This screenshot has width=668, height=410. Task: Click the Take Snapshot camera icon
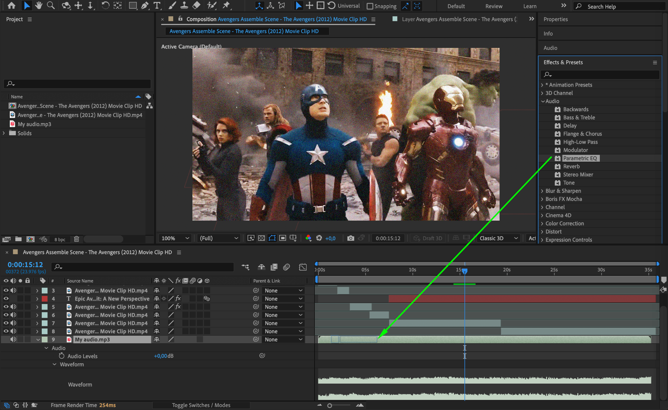point(351,238)
